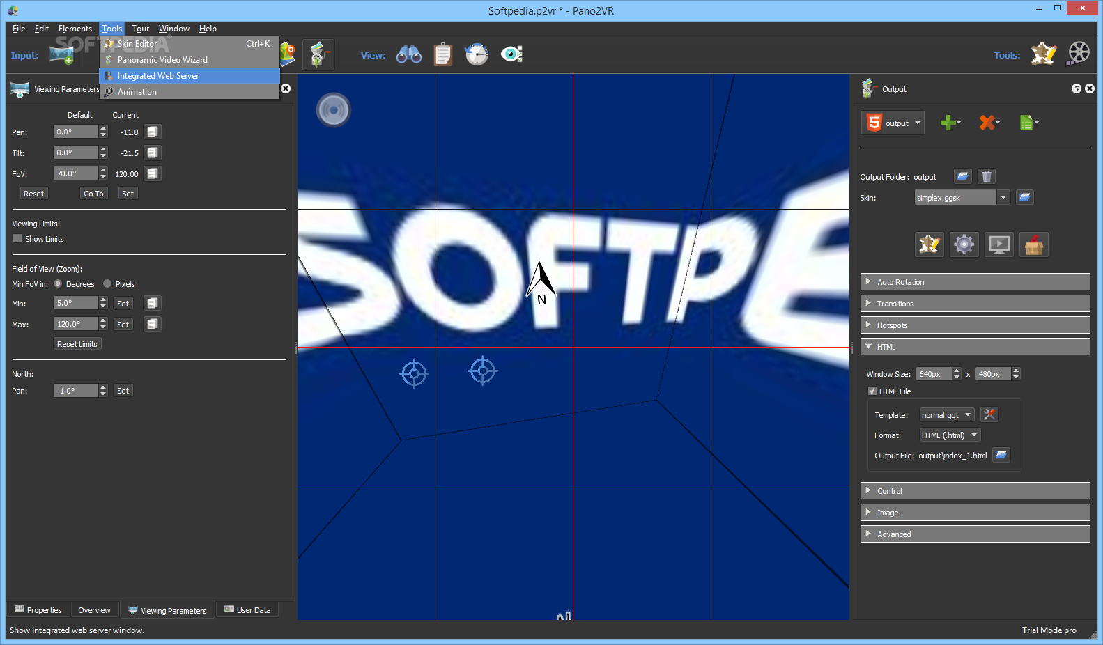This screenshot has height=645, width=1103.
Task: Click the sound hotspot speaker in panorama
Action: (x=334, y=110)
